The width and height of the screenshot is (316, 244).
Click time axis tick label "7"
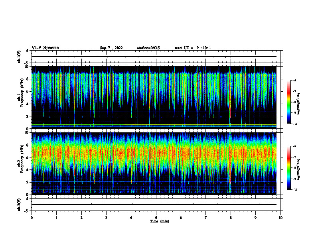(206, 218)
